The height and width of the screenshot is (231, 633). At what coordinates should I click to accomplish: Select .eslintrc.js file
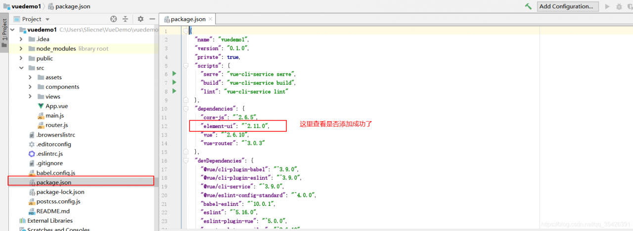[50, 154]
